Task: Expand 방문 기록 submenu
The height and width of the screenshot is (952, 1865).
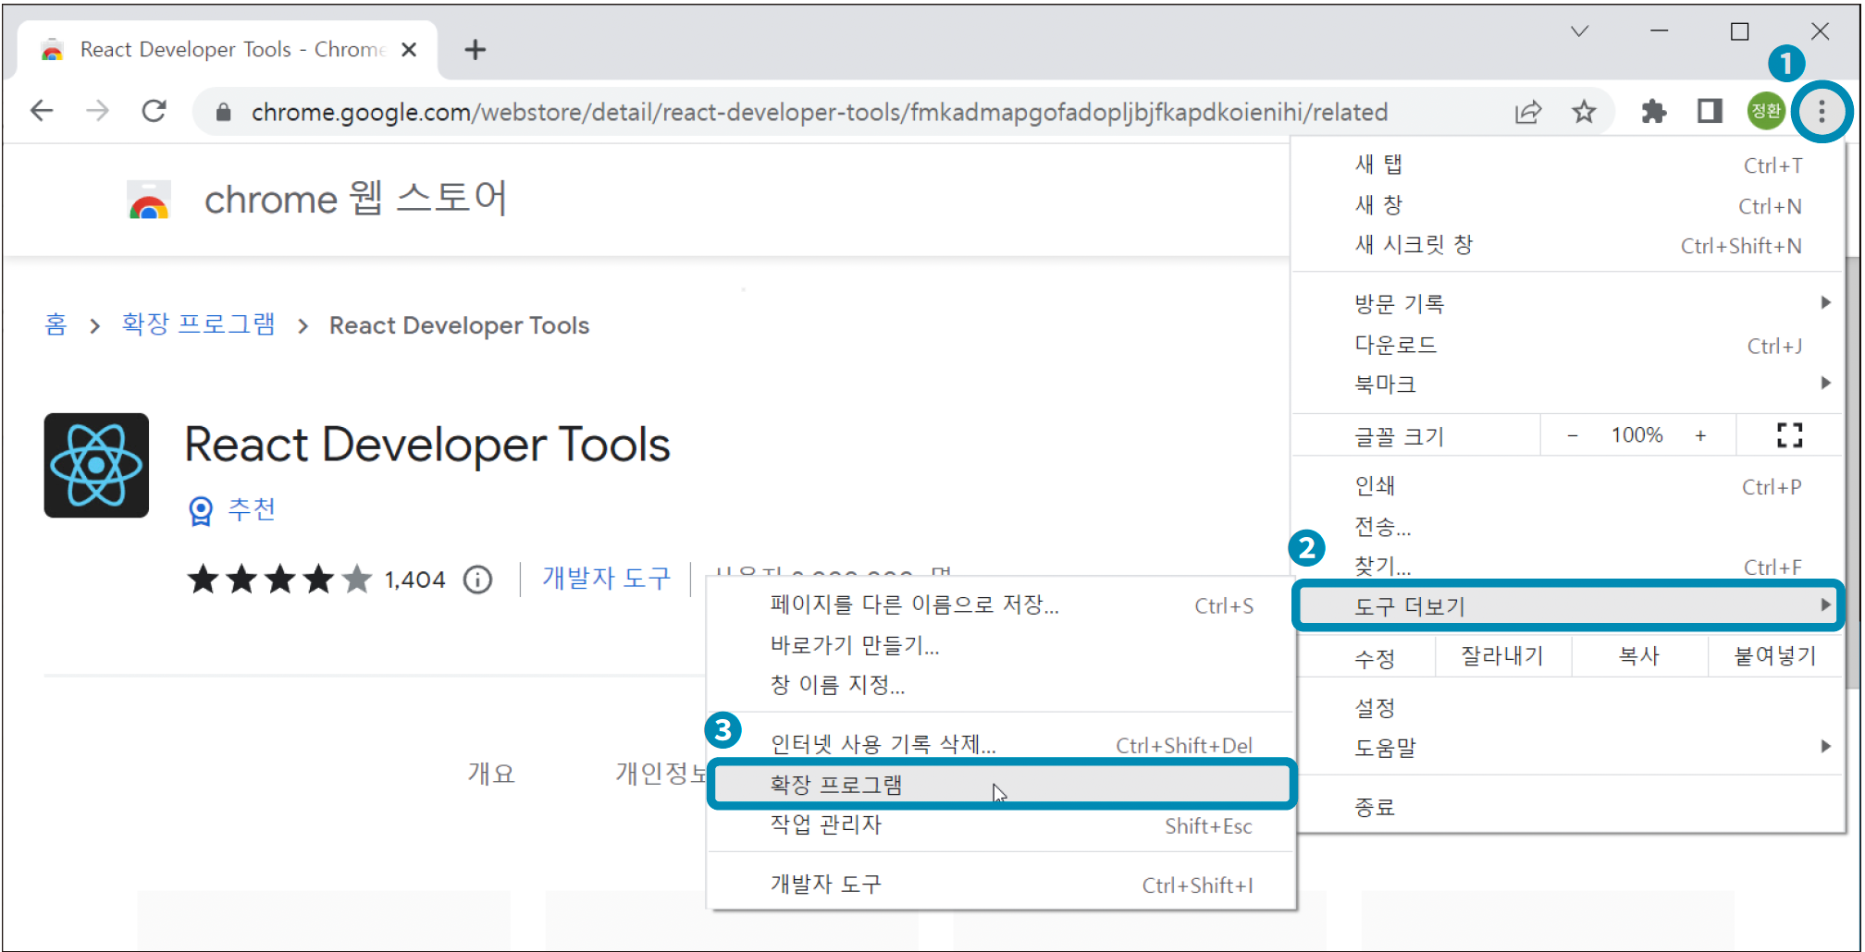Action: [x=1568, y=303]
